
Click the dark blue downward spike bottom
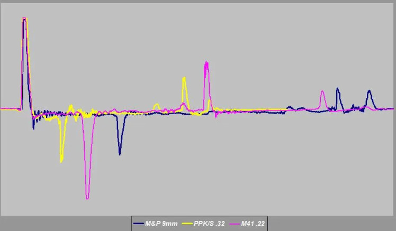120,154
